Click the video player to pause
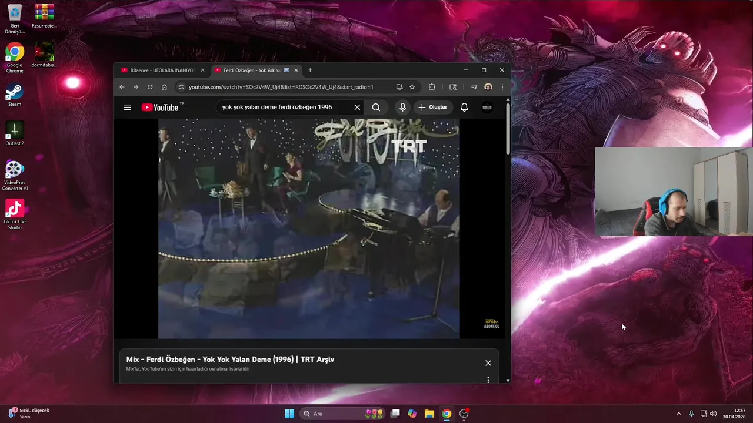This screenshot has width=753, height=423. tap(309, 229)
